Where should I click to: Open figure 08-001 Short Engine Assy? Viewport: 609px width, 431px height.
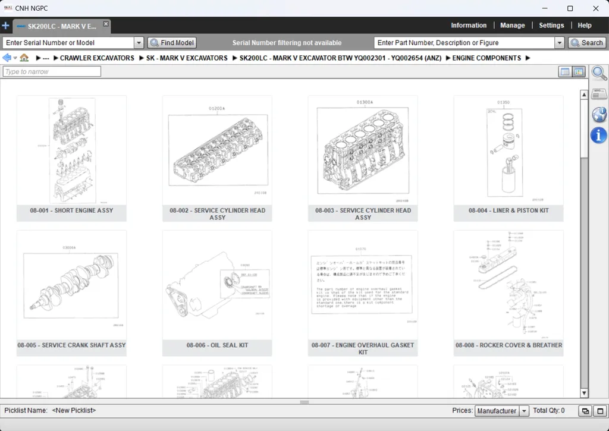(x=71, y=158)
